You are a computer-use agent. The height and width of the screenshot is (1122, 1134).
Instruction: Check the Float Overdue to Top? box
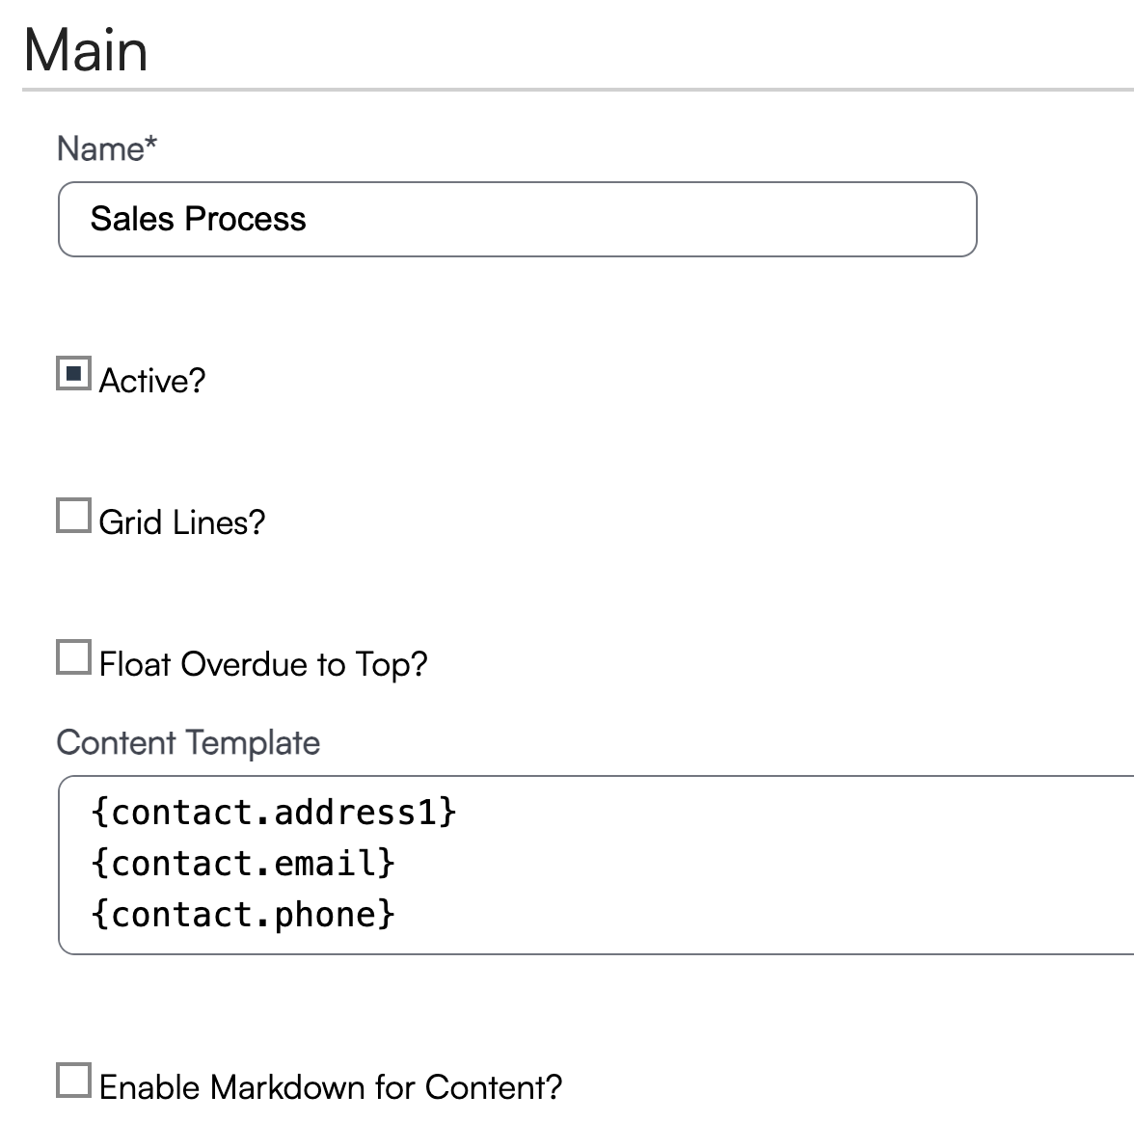[73, 657]
